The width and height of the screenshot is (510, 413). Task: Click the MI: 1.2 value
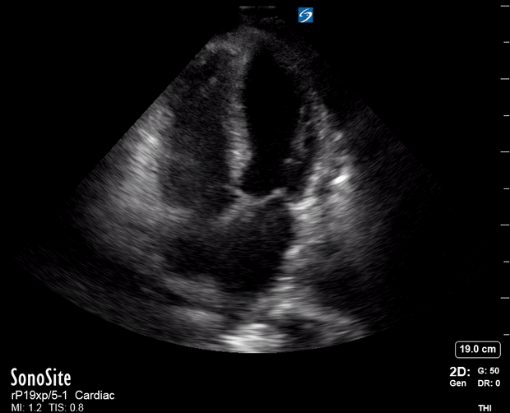pyautogui.click(x=26, y=408)
